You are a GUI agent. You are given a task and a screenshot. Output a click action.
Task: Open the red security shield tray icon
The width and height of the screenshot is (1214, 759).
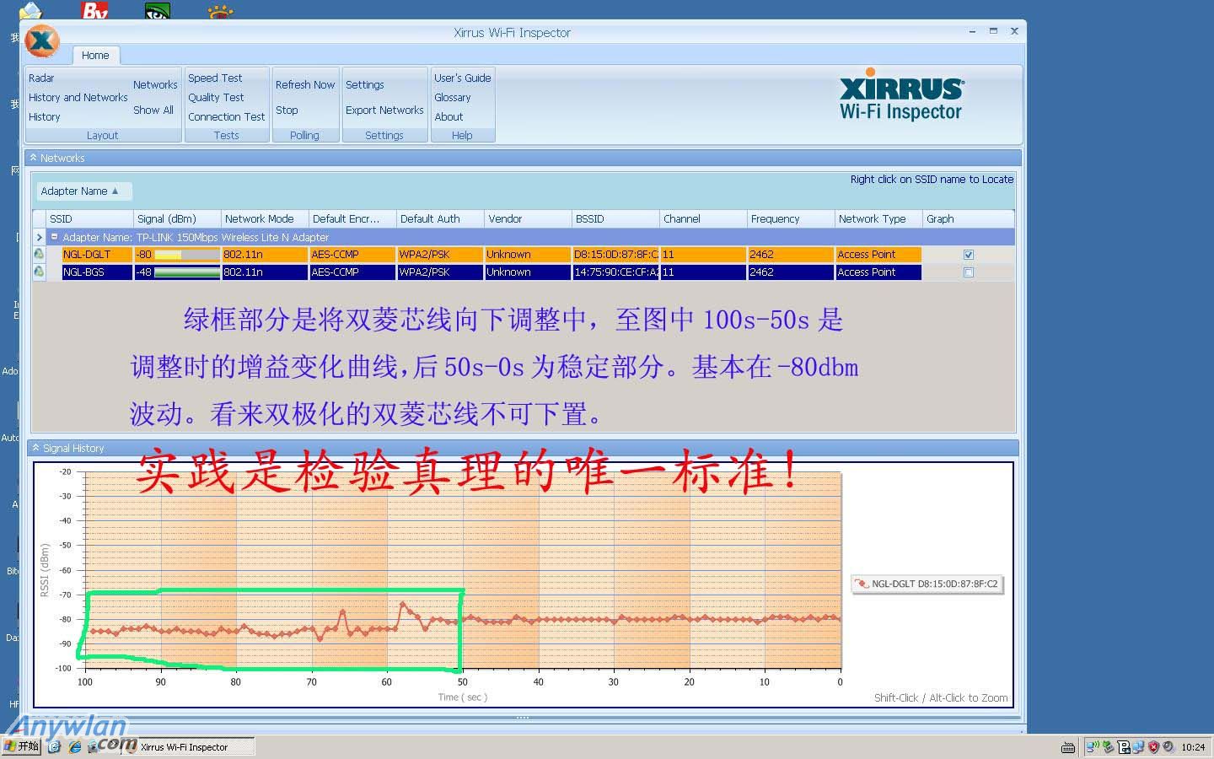tap(1153, 747)
